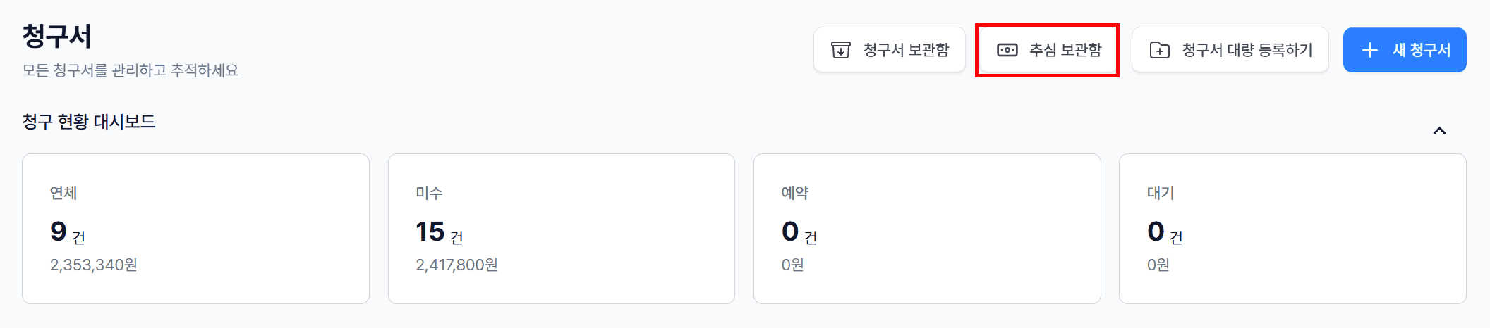
Task: Click the archive box icon beside 청구서 보관함
Action: (840, 50)
